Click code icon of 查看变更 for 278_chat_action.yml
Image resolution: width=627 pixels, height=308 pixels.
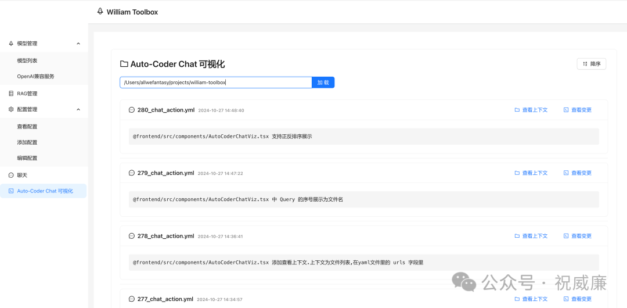pyautogui.click(x=566, y=236)
